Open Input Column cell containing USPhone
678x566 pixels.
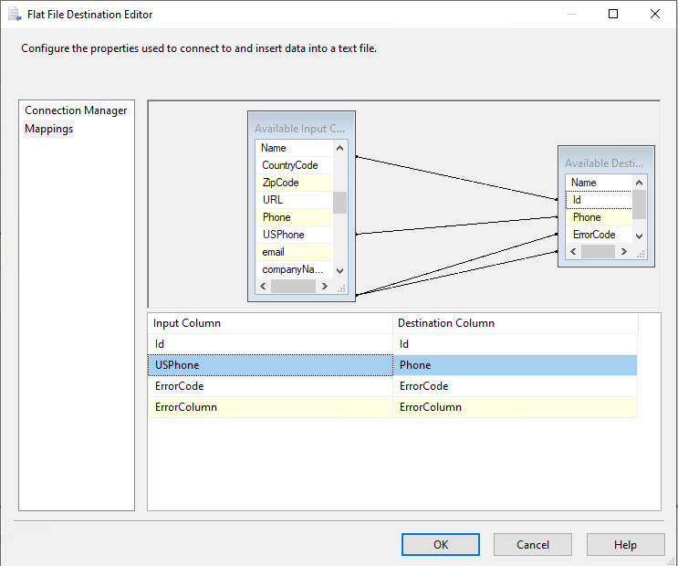click(x=270, y=365)
